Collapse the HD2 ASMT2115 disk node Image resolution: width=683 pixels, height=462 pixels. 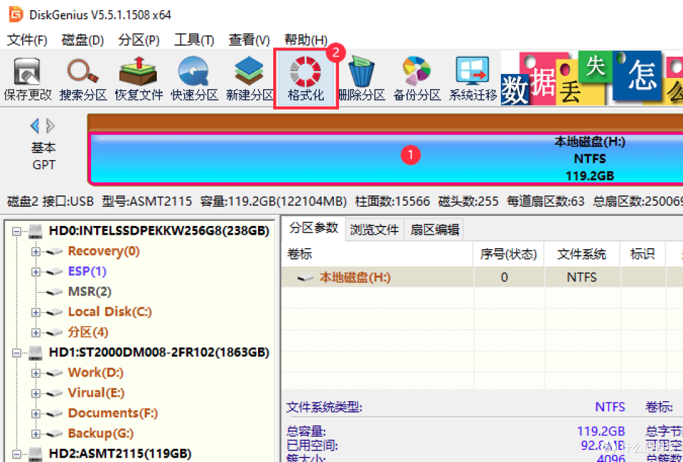coord(16,454)
